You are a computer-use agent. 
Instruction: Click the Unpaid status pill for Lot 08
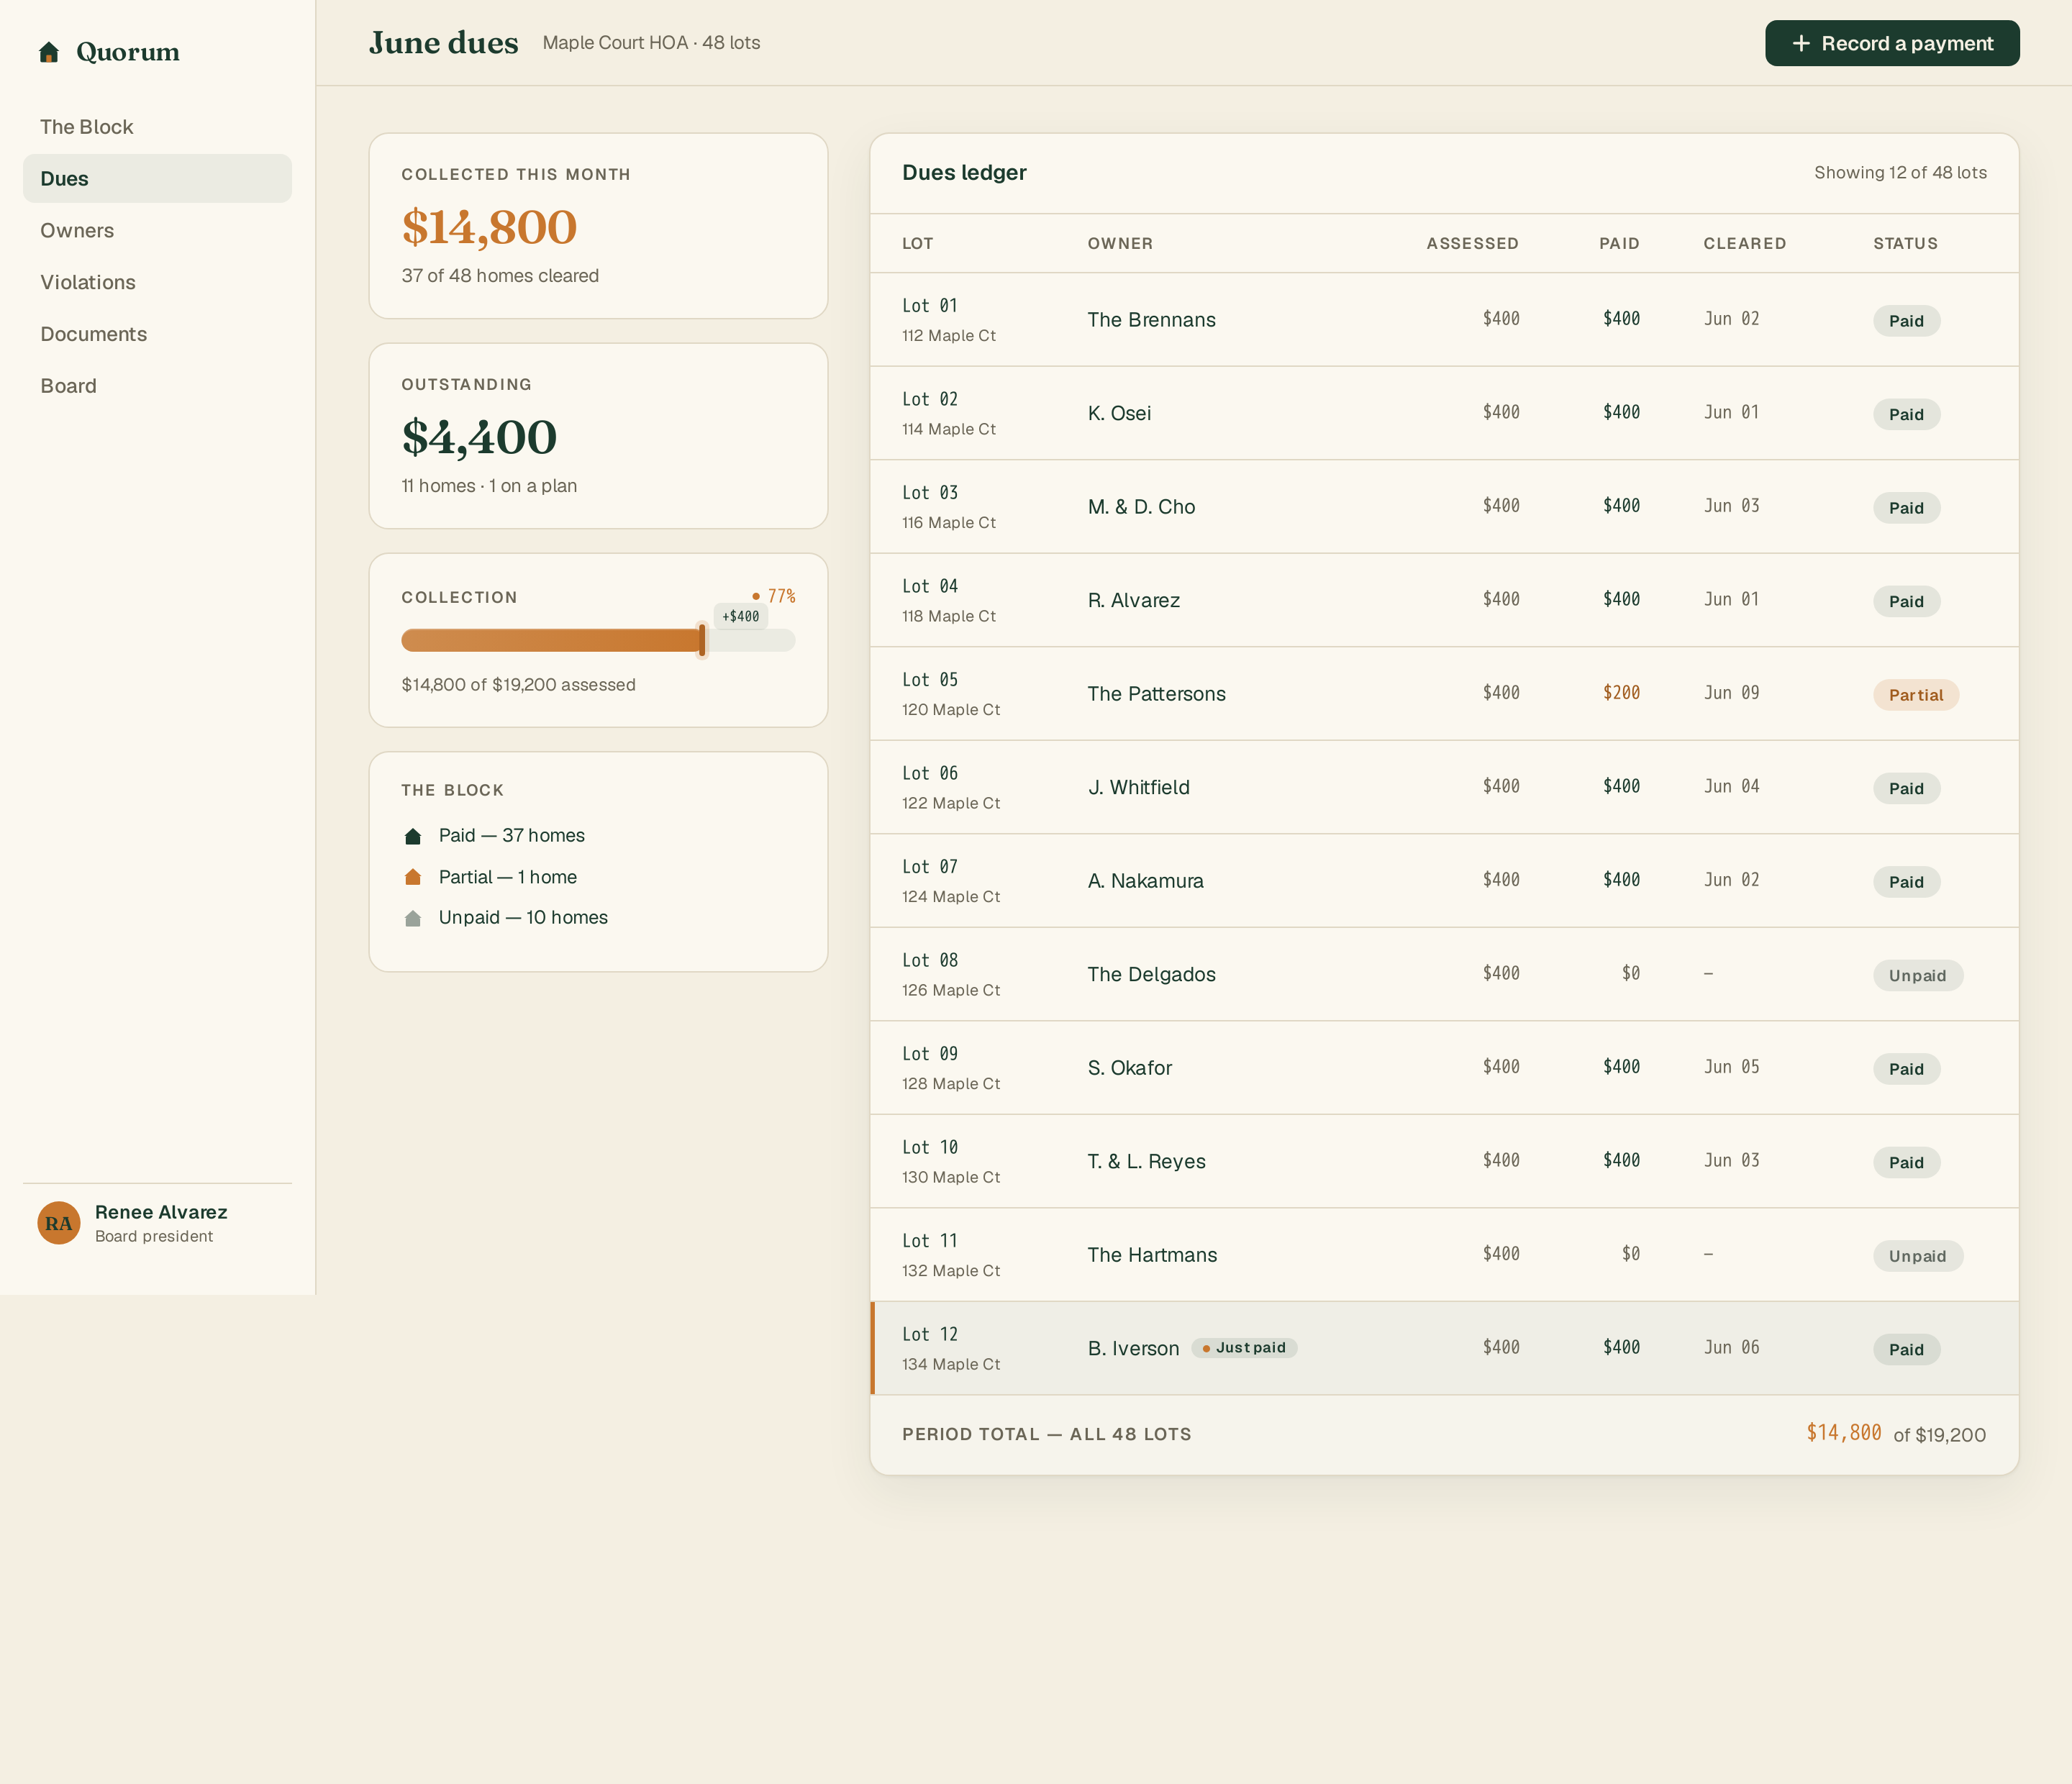coord(1917,975)
